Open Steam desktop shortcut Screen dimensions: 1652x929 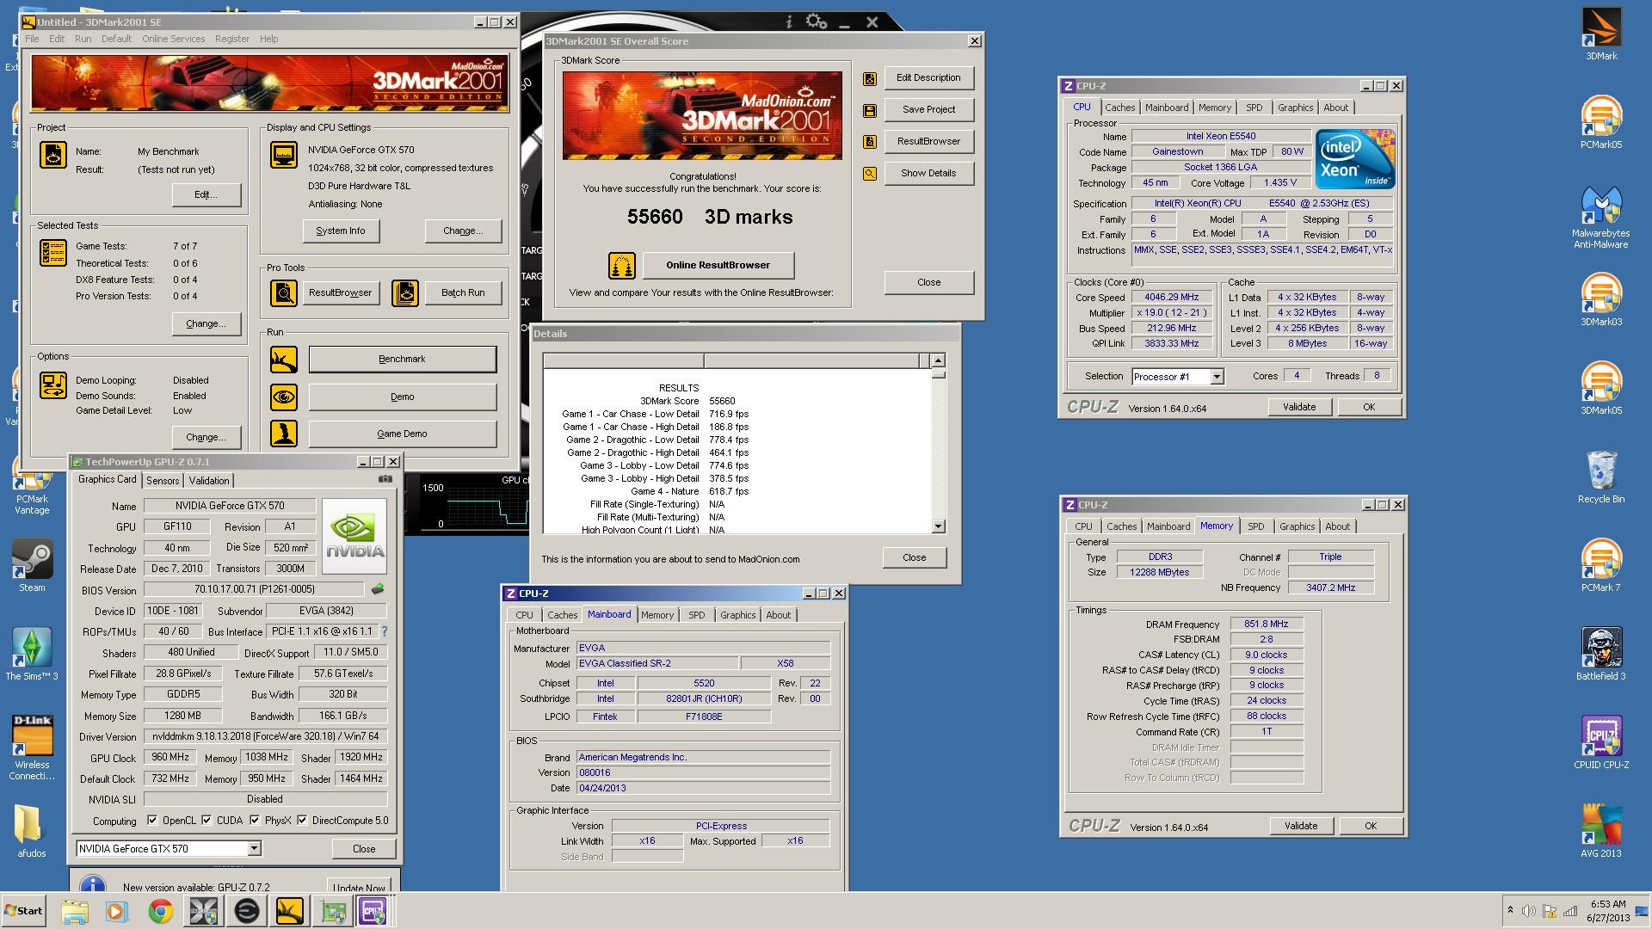point(32,565)
